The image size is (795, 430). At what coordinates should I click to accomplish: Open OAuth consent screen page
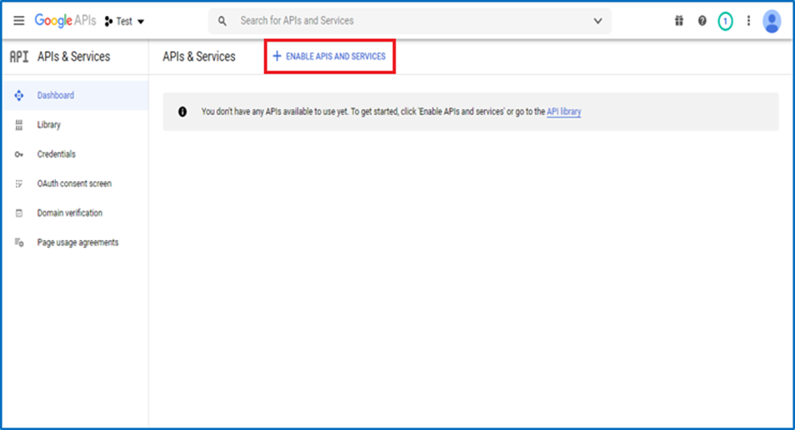(74, 184)
